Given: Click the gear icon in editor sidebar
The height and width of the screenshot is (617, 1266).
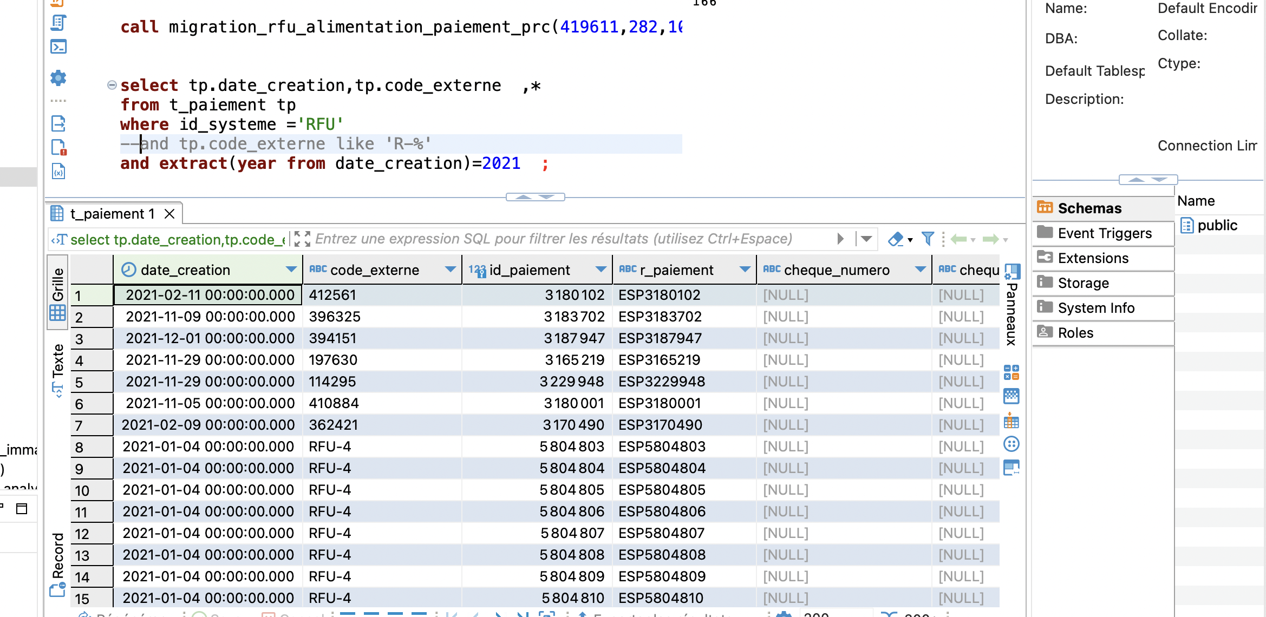Looking at the screenshot, I should (x=58, y=78).
